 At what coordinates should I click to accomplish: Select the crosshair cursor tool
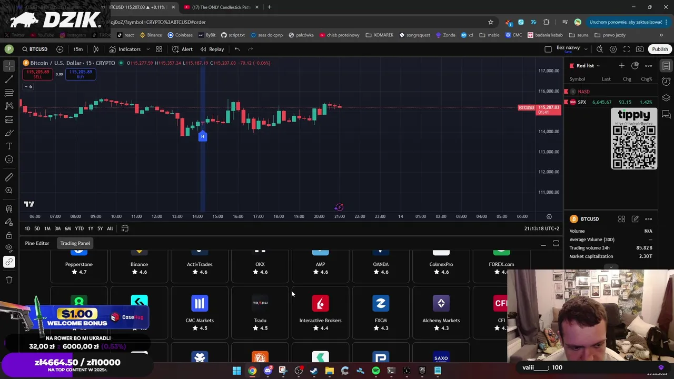[9, 66]
